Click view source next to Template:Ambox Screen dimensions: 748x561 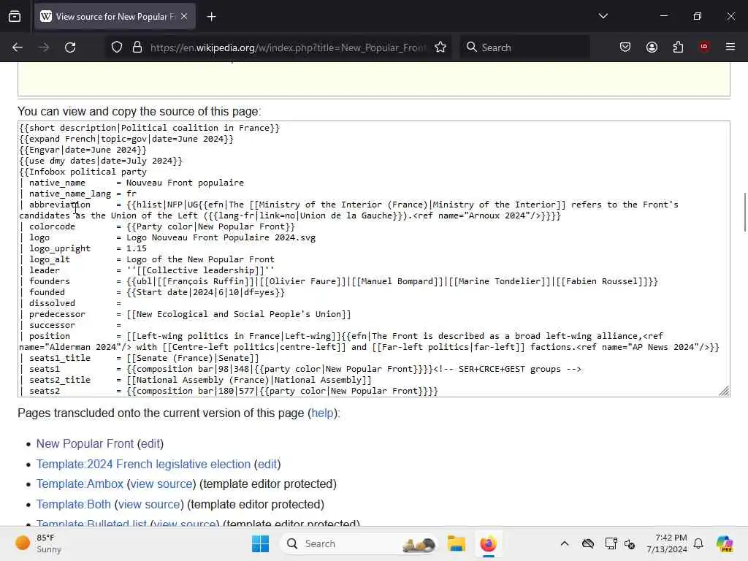coord(161,484)
